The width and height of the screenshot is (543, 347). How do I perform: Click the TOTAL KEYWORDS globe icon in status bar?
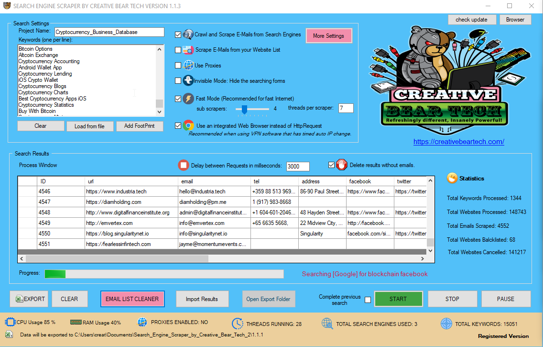click(446, 323)
